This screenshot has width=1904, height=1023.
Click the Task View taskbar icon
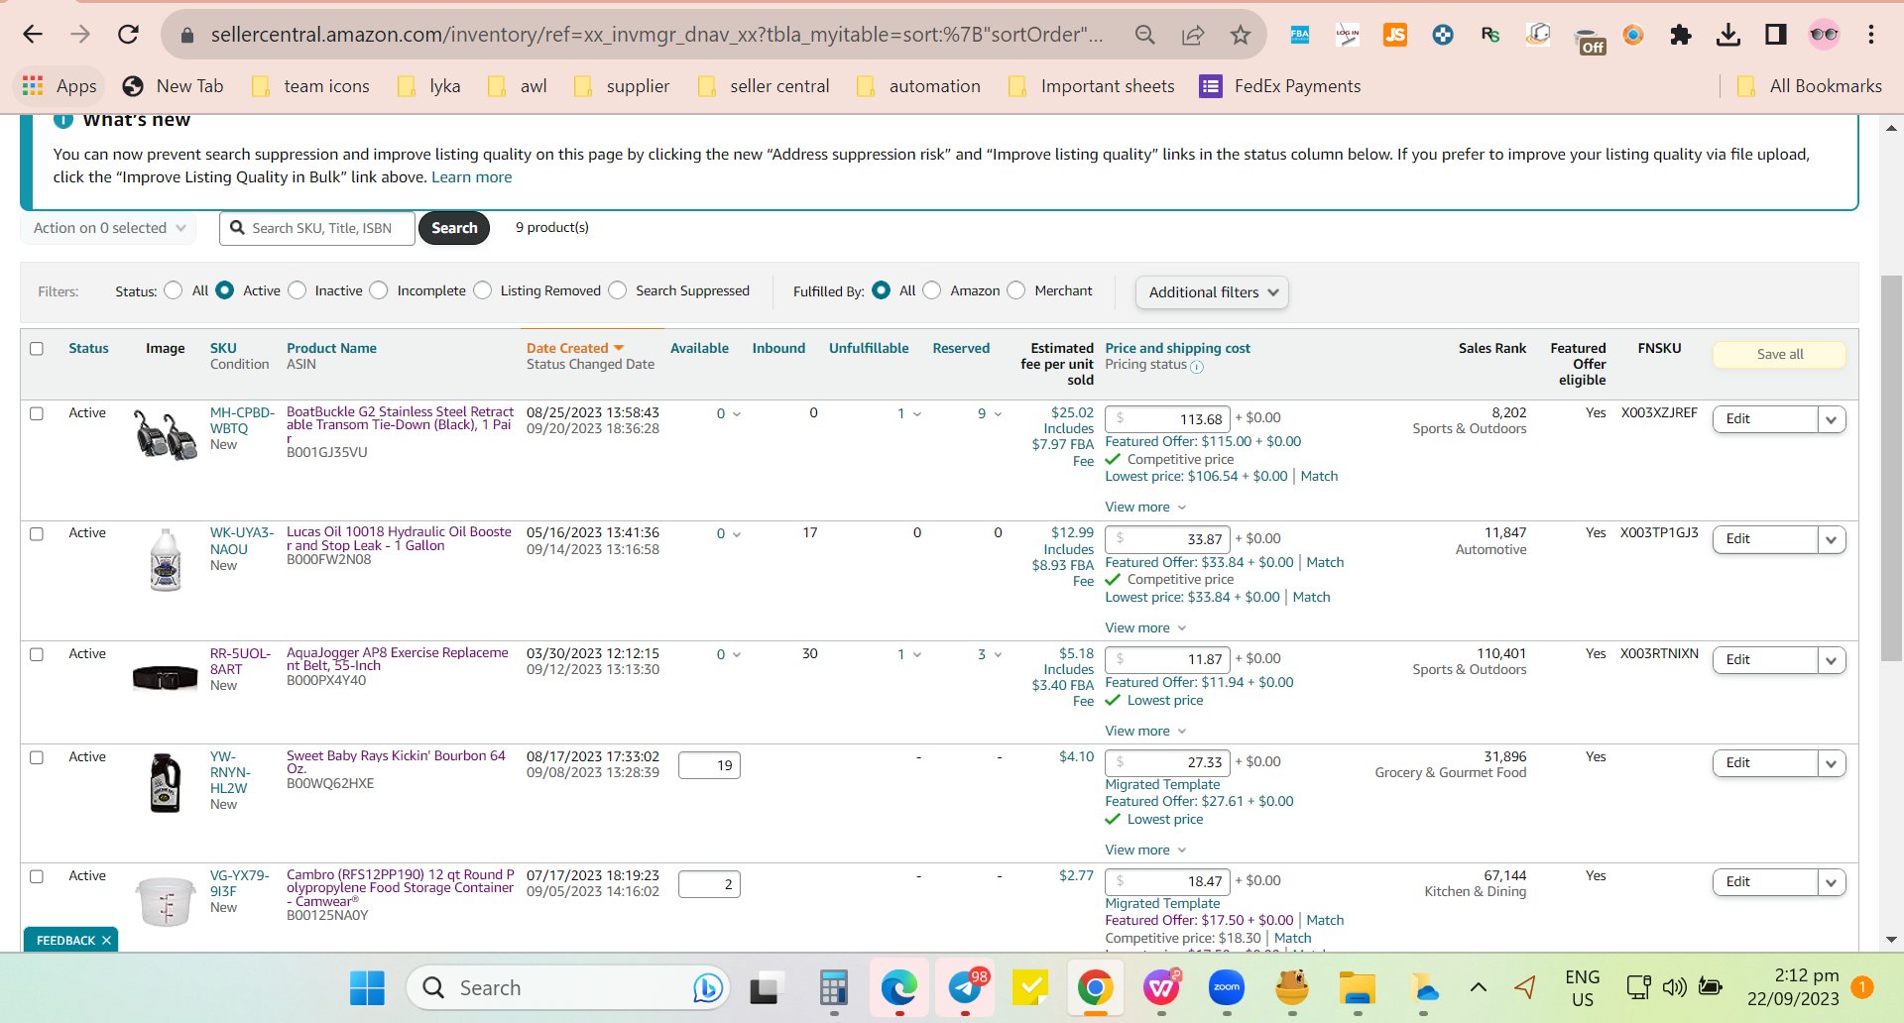(x=765, y=987)
